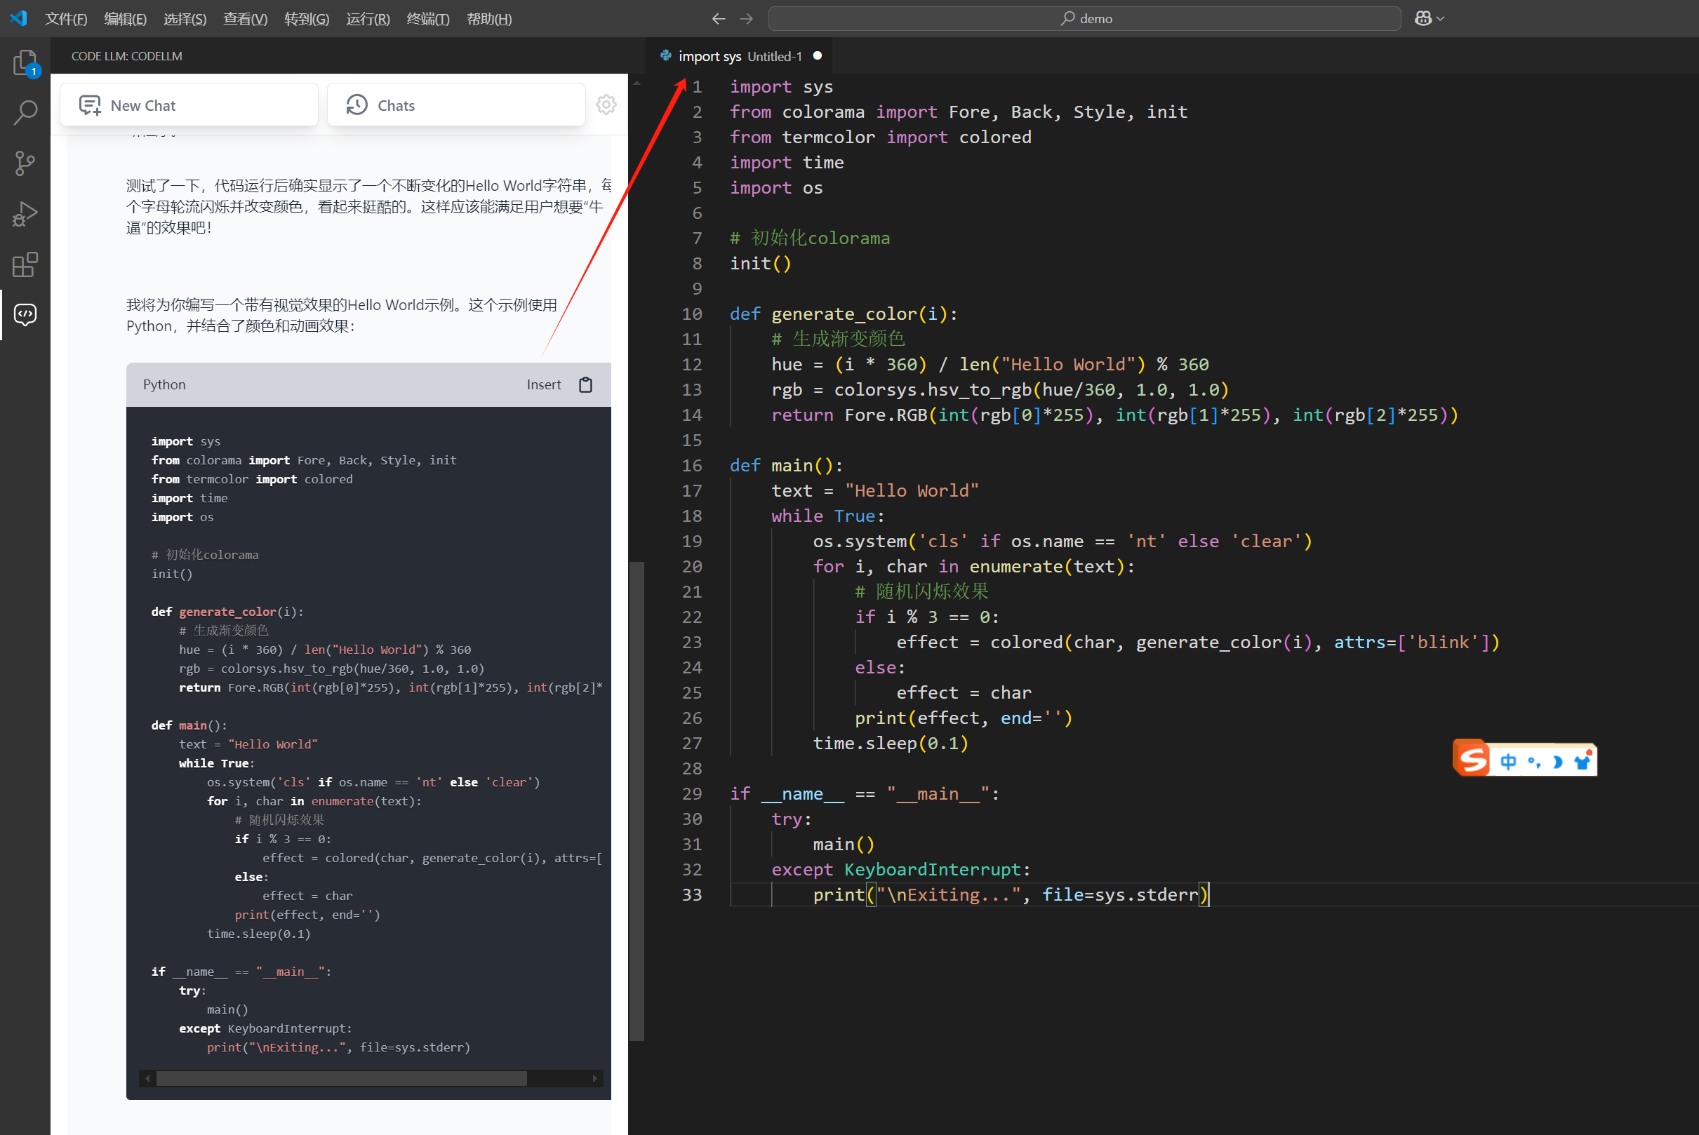Open the 终端(T) menu
The height and width of the screenshot is (1135, 1699).
click(427, 18)
